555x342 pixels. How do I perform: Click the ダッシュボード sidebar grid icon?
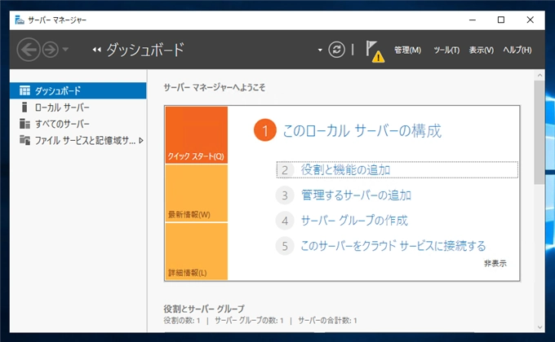24,91
